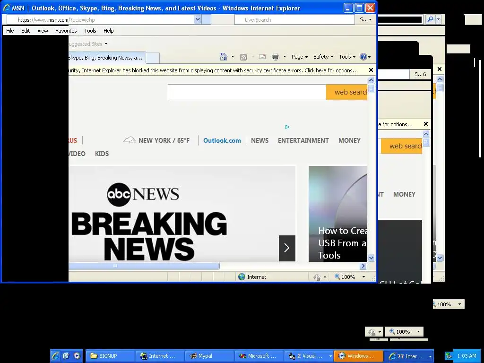Open the Print dropdown arrow

coord(285,57)
